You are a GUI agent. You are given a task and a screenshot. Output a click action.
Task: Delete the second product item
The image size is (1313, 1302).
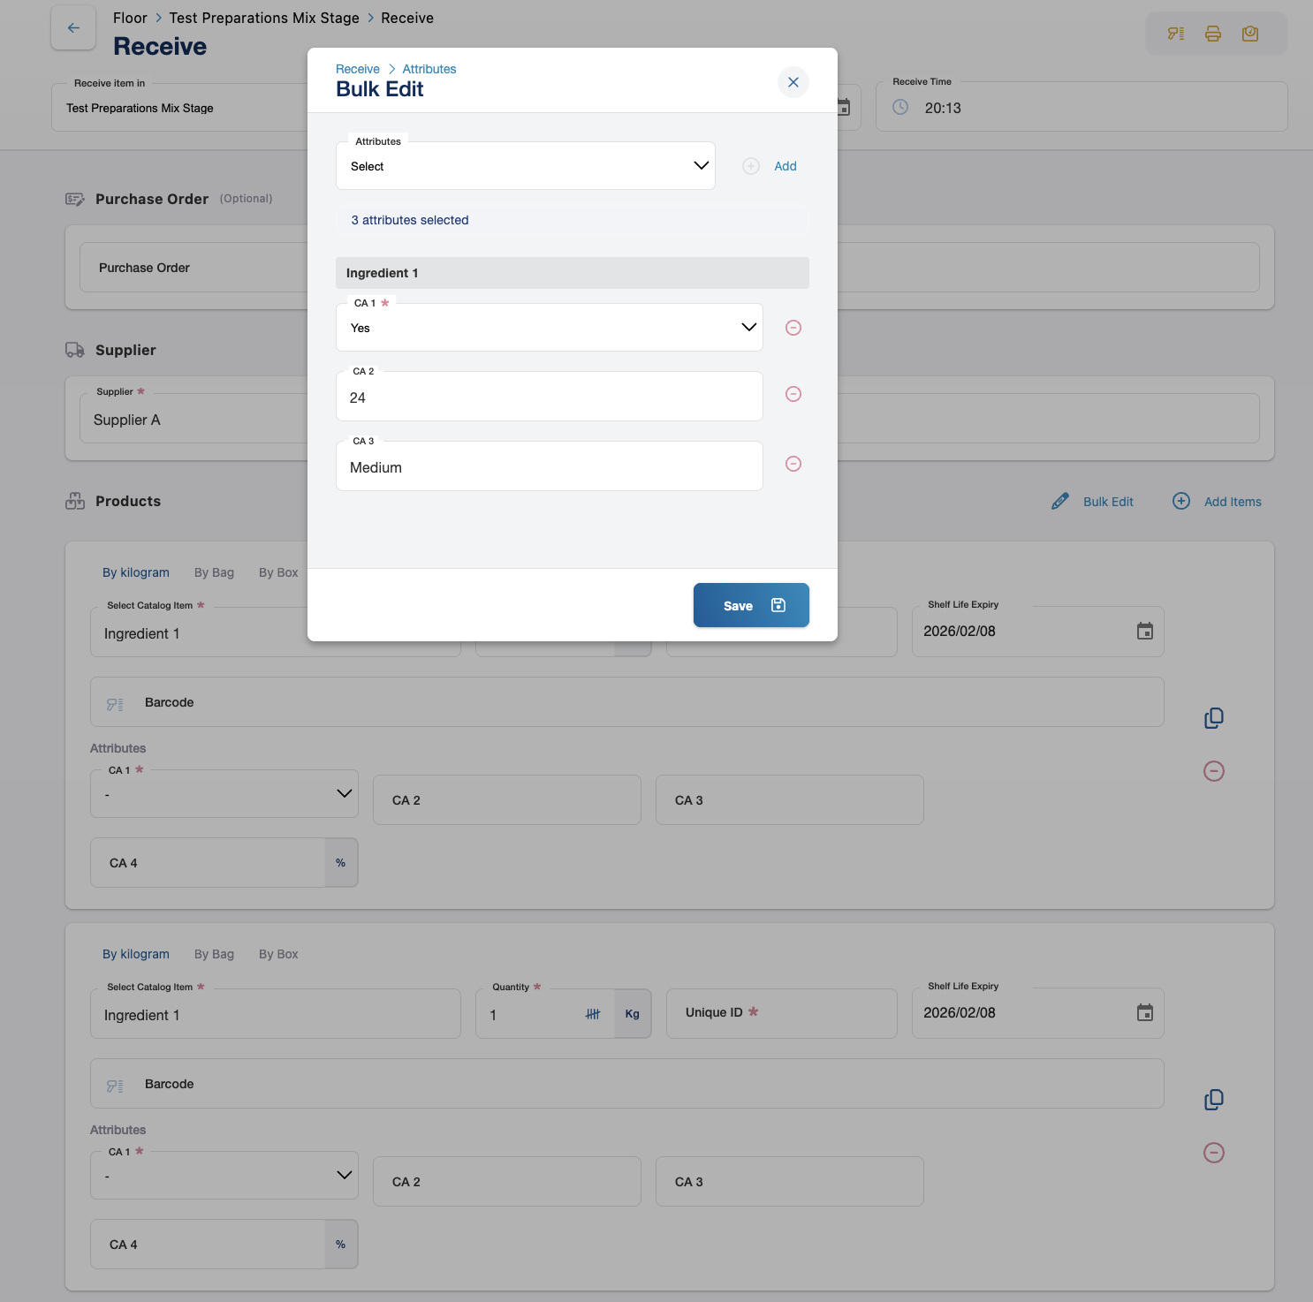1214,1153
